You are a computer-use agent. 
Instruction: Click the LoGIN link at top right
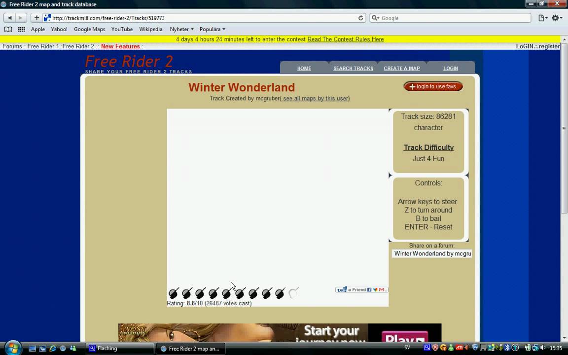[x=525, y=46]
